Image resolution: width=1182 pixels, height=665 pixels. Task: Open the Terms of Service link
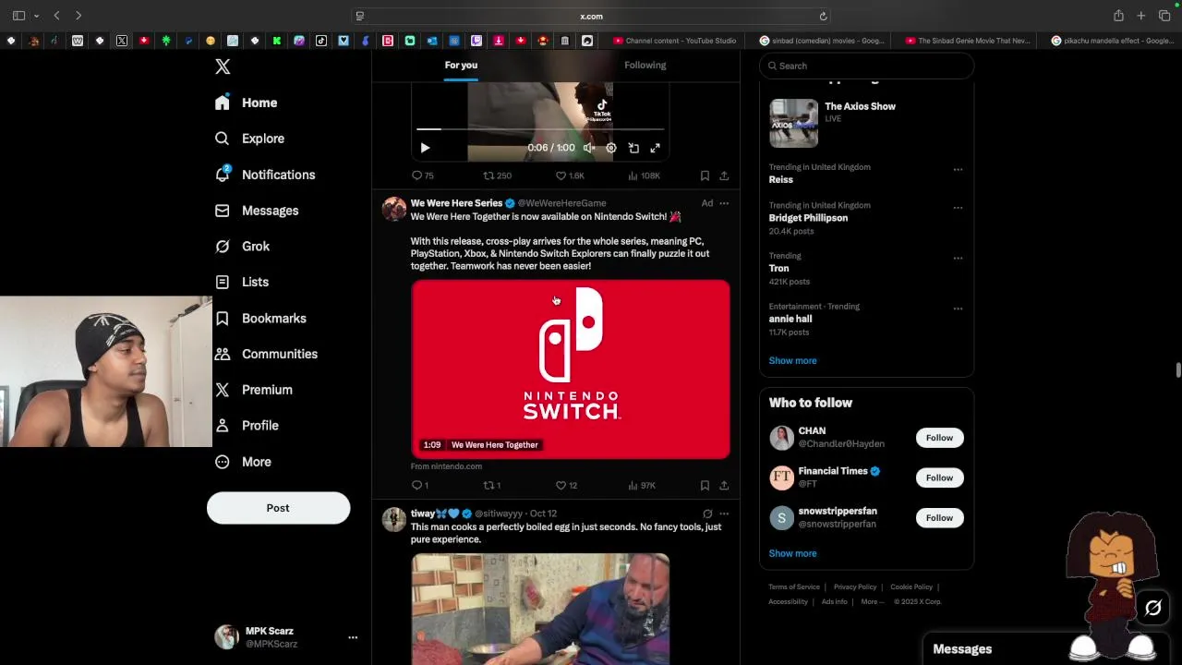794,586
